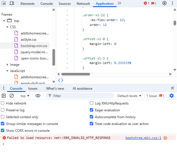Open DevTools settings gear icon

click(x=164, y=3)
